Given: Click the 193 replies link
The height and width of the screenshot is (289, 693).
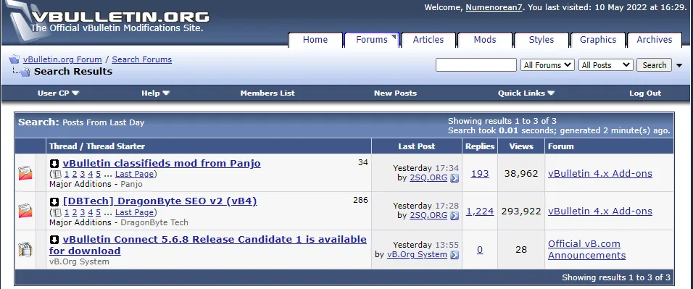Looking at the screenshot, I should coord(480,174).
